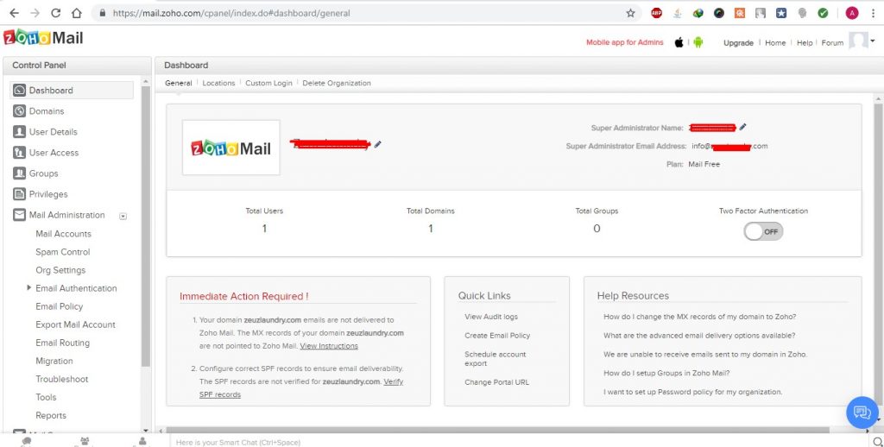
Task: Open Migration section
Action: (54, 361)
